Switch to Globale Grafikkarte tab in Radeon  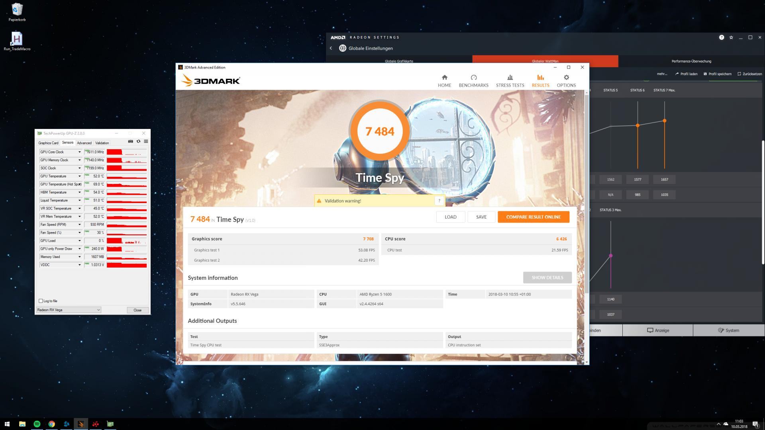tap(399, 61)
